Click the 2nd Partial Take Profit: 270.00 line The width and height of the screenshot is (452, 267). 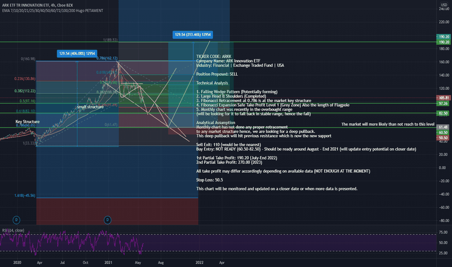point(229,162)
